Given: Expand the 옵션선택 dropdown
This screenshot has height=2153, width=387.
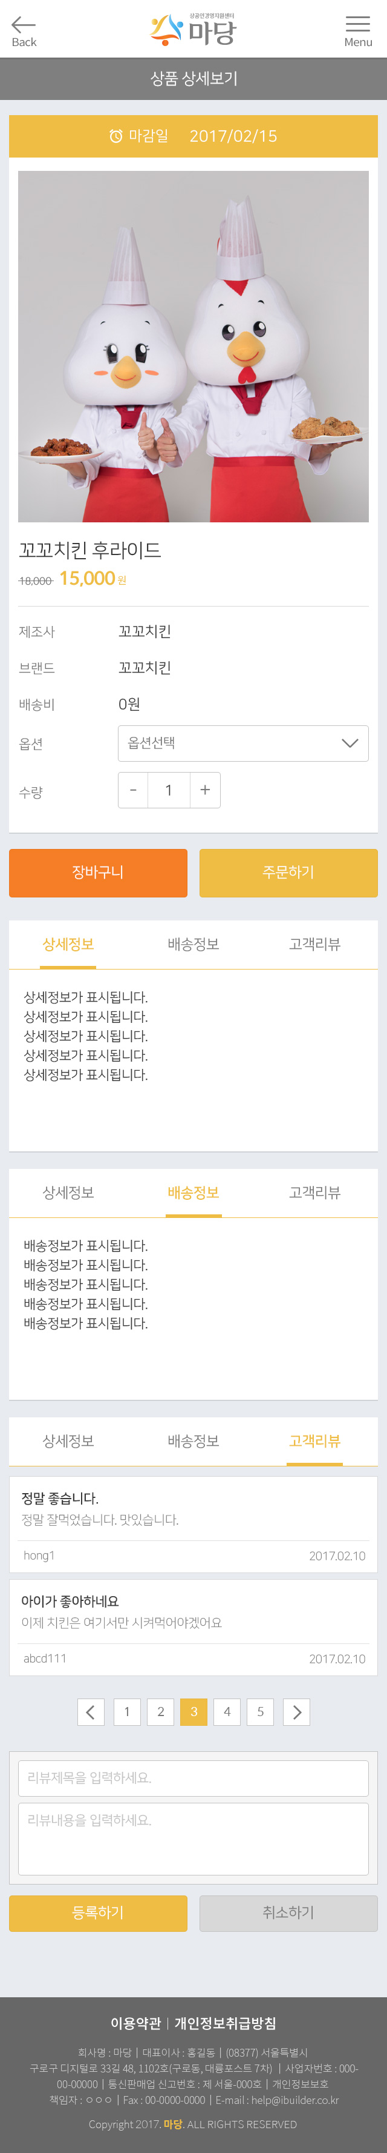Looking at the screenshot, I should pos(242,743).
